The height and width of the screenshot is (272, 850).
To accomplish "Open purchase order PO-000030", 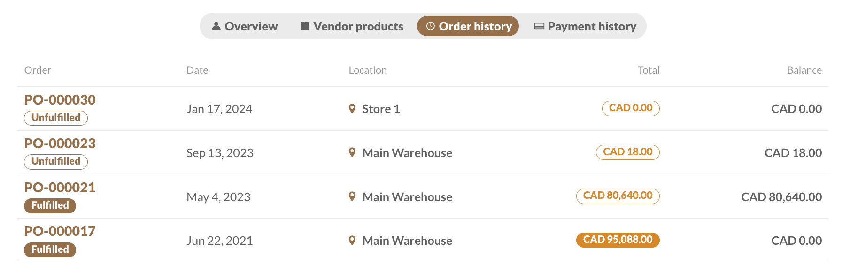I will click(60, 100).
